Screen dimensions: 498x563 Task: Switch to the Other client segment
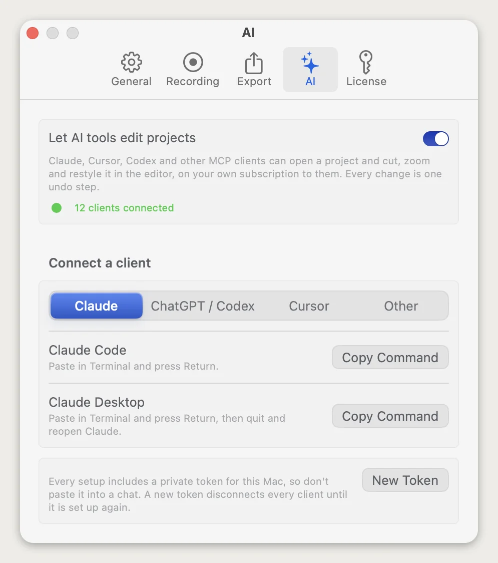pyautogui.click(x=401, y=306)
